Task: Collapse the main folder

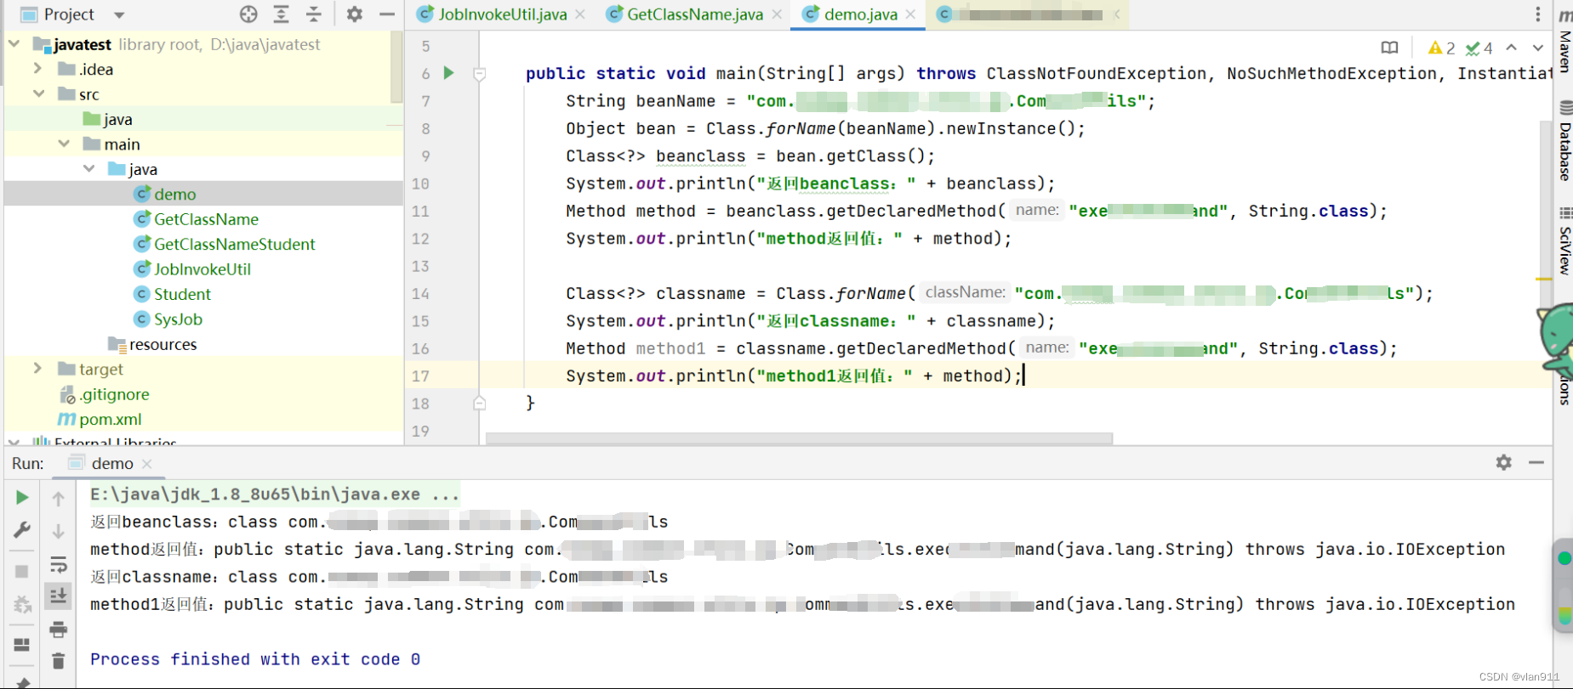Action: coord(64,144)
